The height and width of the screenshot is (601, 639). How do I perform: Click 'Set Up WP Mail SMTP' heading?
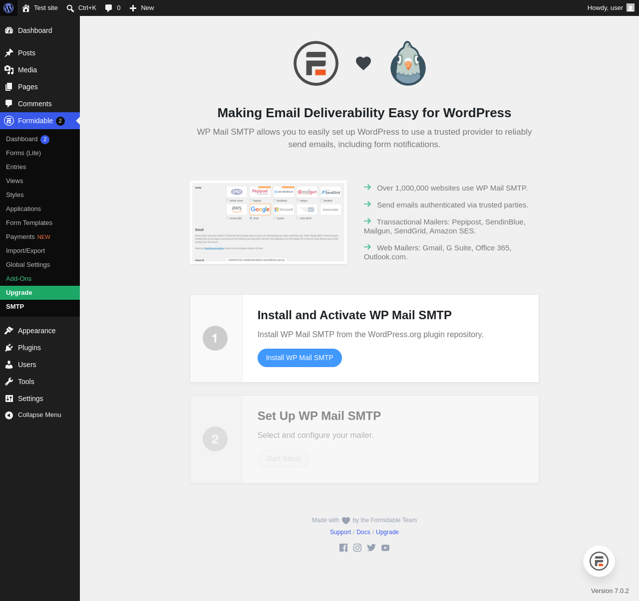point(319,416)
